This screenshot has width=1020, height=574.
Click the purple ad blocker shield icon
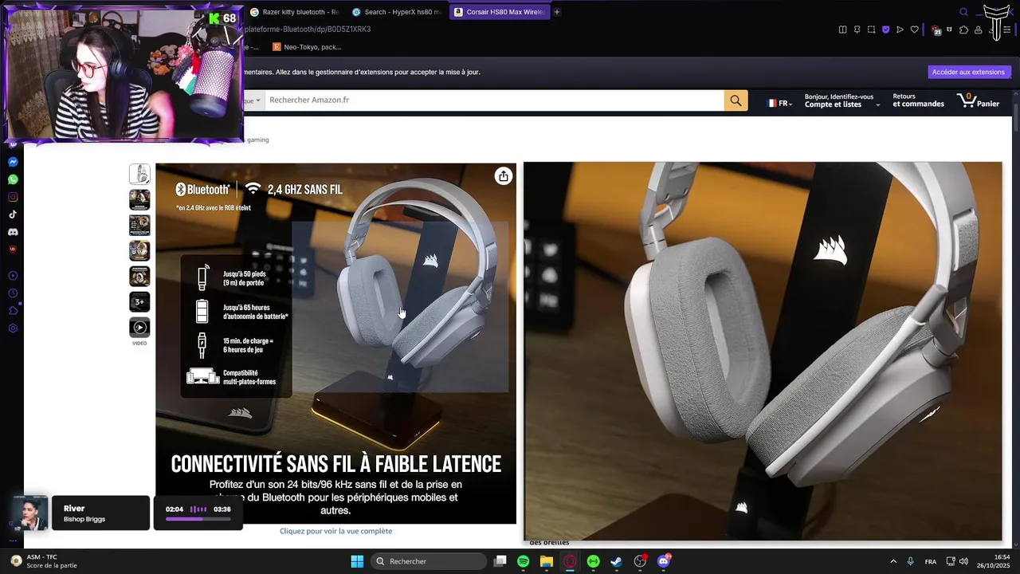(x=886, y=29)
